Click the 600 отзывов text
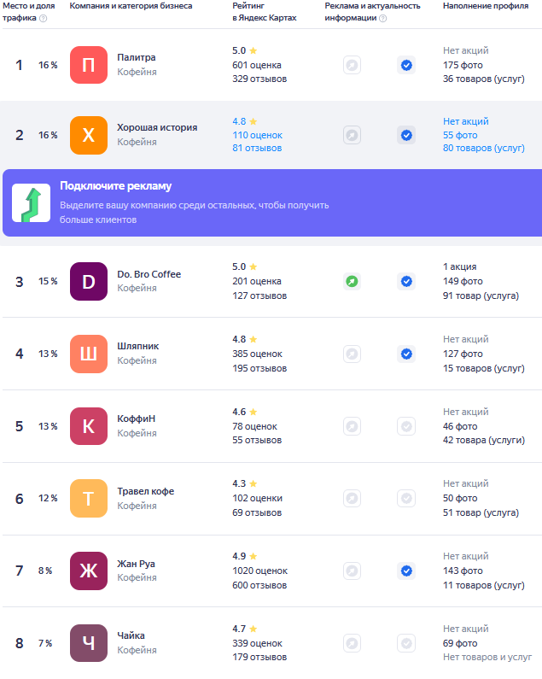 tap(259, 585)
